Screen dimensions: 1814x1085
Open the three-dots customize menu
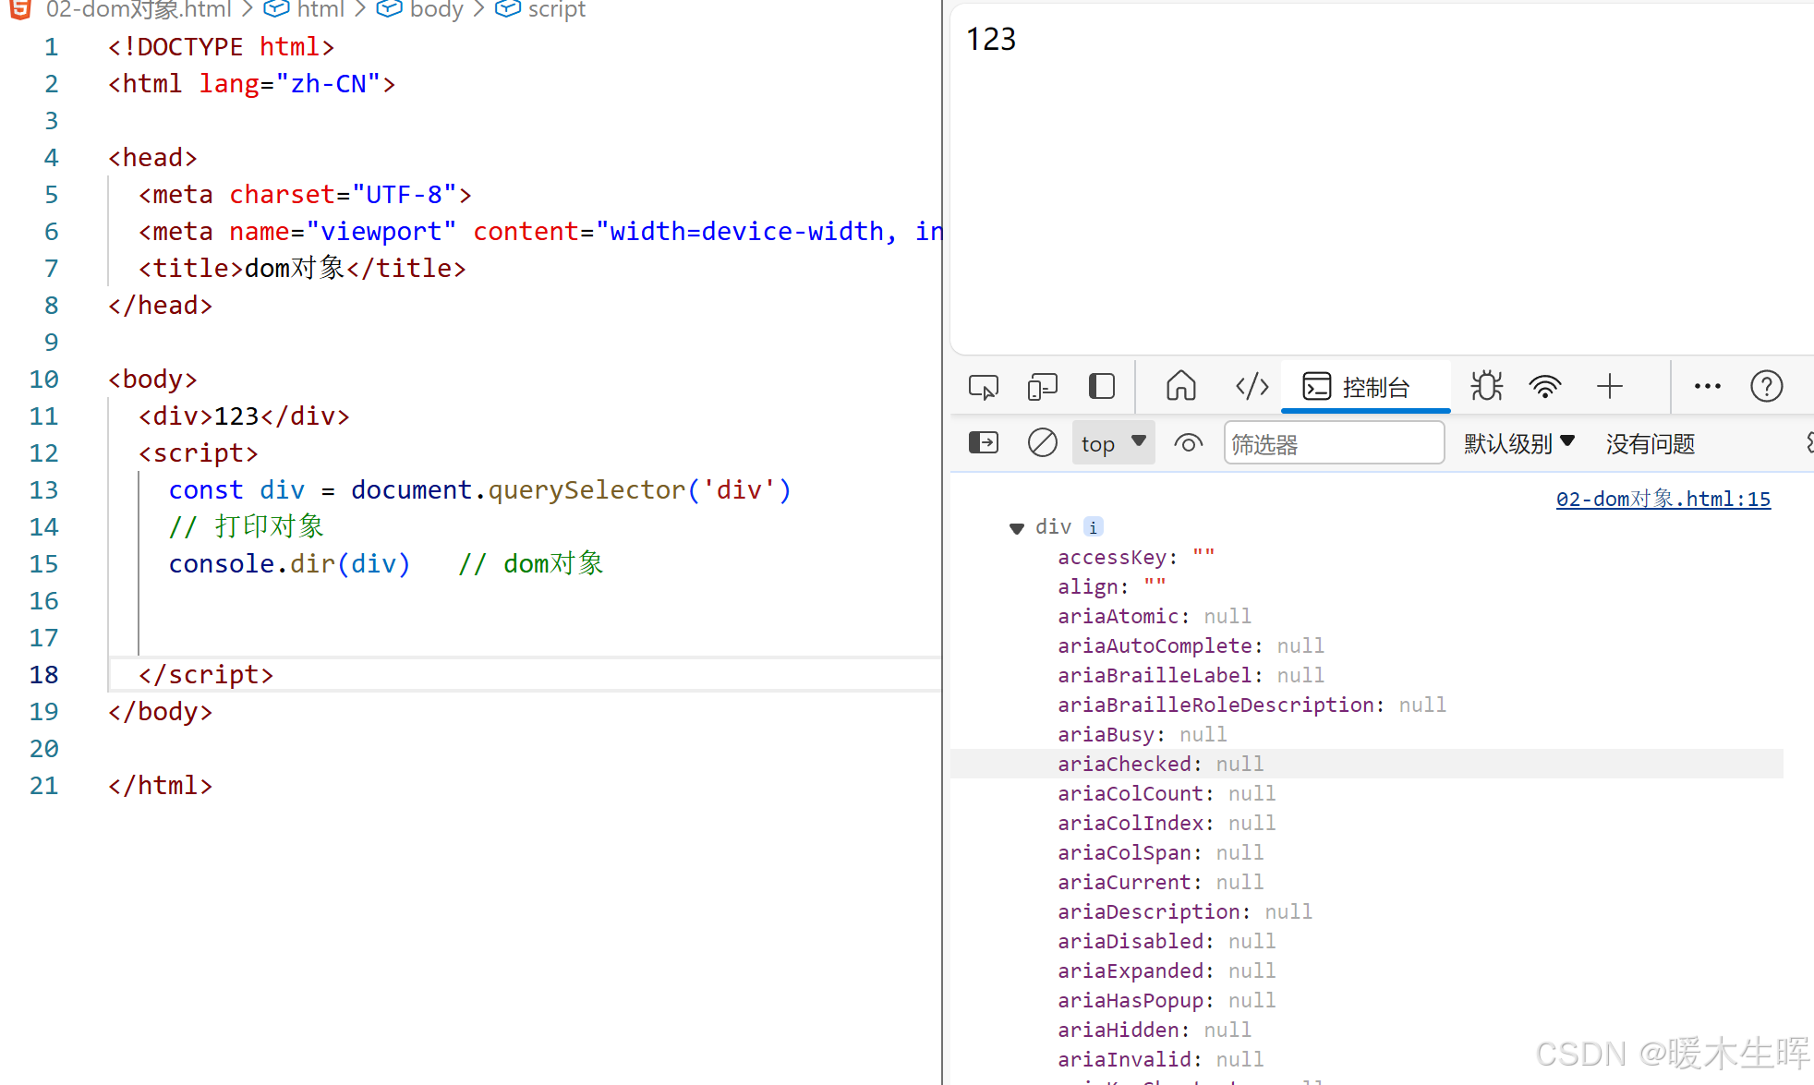(x=1707, y=387)
